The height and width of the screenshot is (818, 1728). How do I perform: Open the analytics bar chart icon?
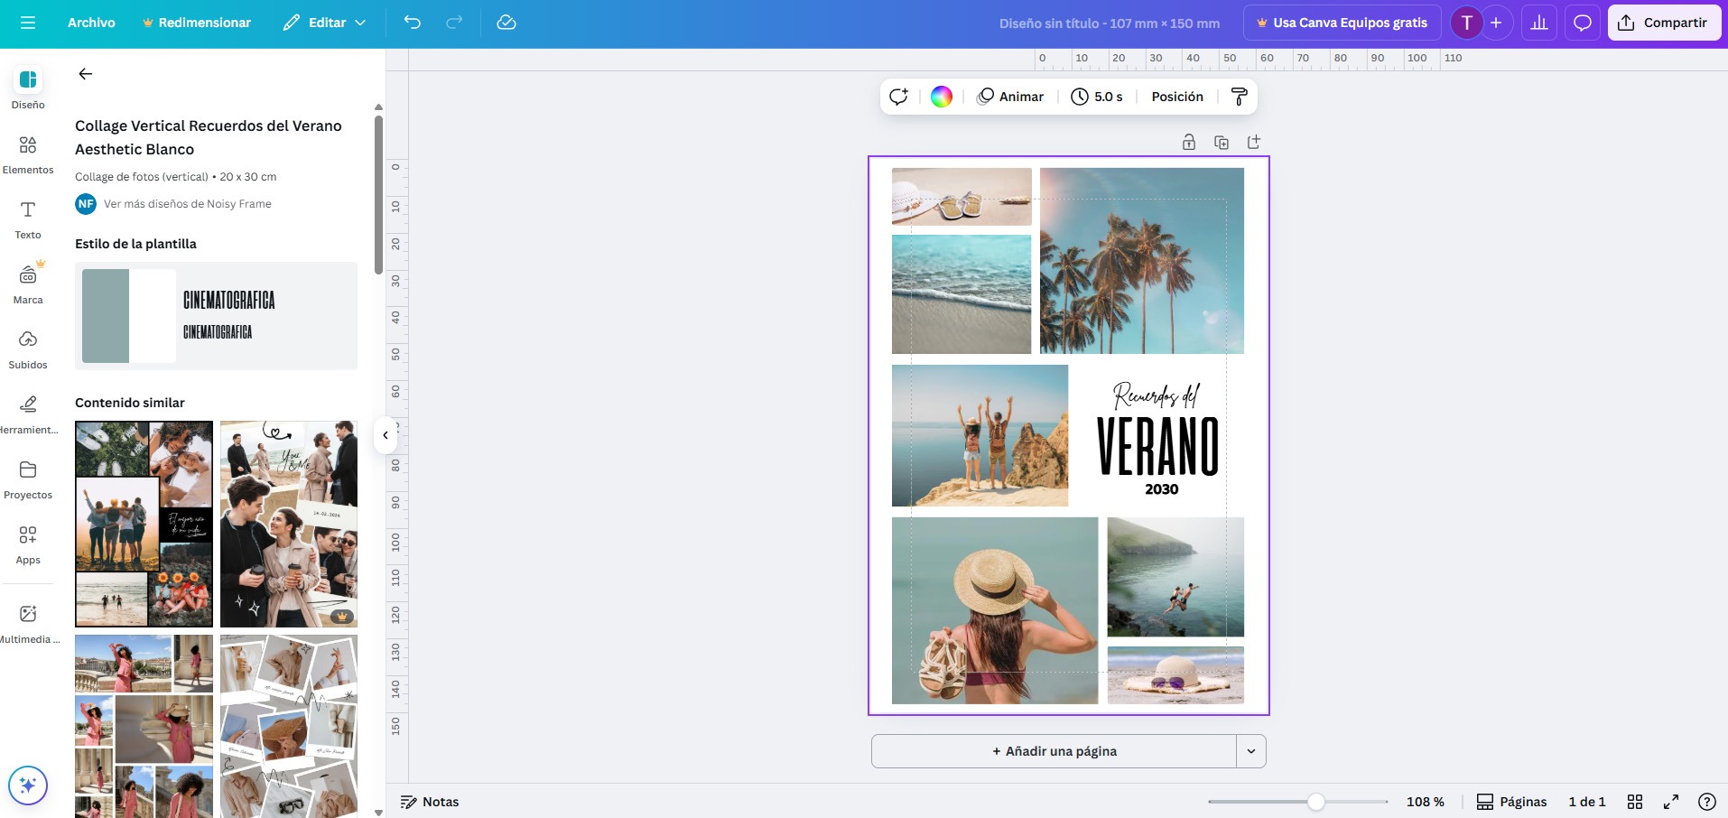(x=1539, y=23)
